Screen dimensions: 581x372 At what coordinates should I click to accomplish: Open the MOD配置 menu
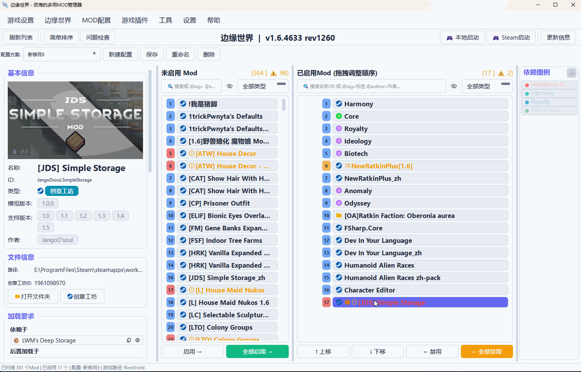point(96,20)
